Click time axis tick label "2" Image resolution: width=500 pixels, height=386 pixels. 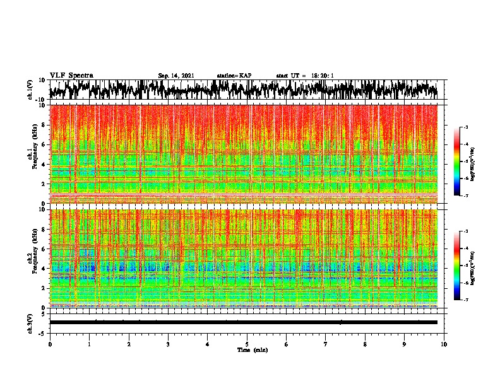pyautogui.click(x=129, y=344)
